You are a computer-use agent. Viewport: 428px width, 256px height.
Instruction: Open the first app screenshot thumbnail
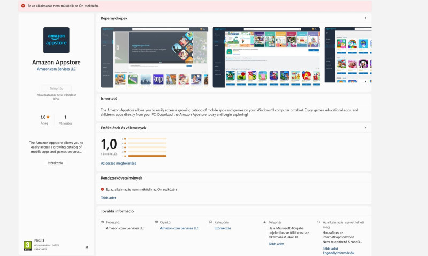point(155,57)
